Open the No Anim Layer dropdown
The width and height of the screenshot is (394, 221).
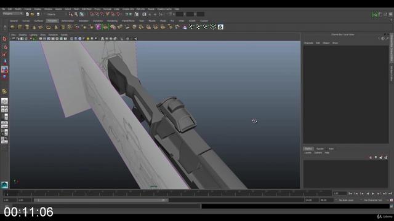346,200
